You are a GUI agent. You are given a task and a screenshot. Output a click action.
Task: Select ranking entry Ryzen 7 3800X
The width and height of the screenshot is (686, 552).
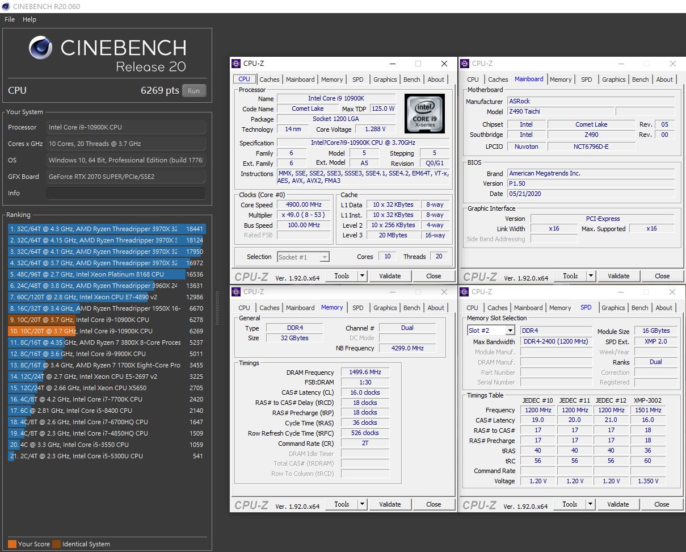[x=106, y=342]
